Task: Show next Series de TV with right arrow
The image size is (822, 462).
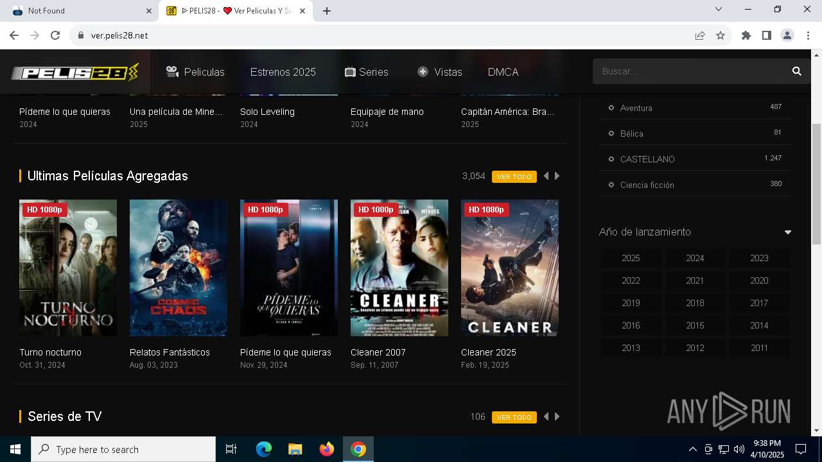Action: (x=557, y=416)
